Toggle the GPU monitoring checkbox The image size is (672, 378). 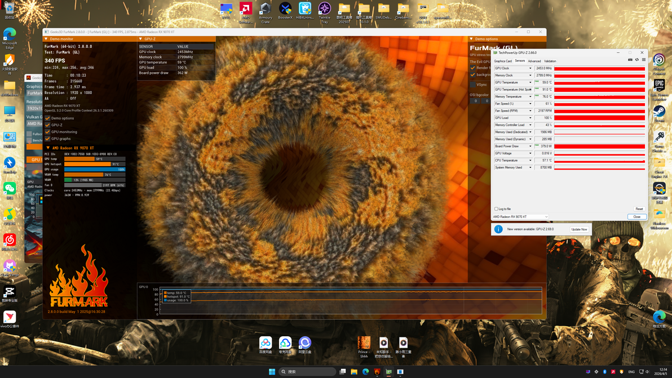pyautogui.click(x=47, y=132)
